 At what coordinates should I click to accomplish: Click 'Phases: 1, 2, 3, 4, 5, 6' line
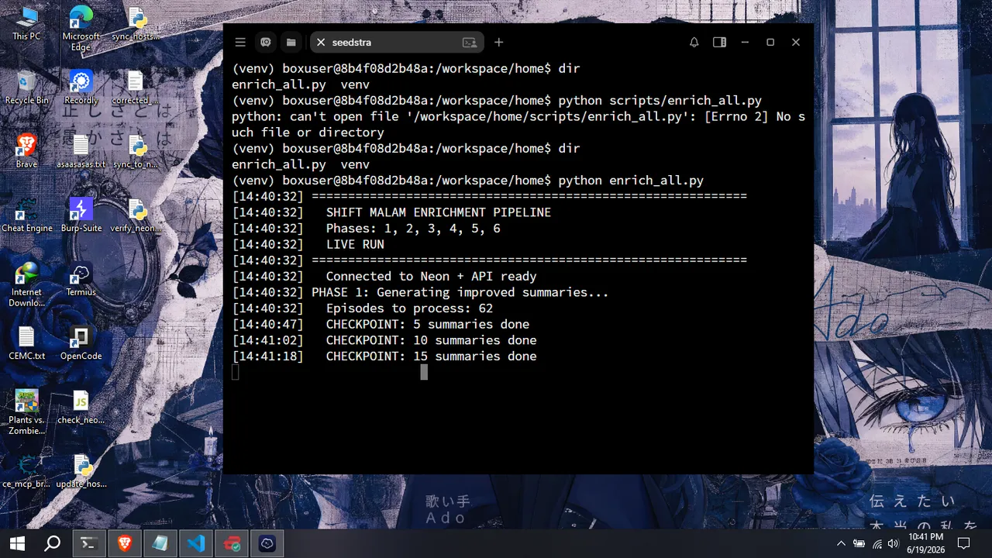coord(413,229)
